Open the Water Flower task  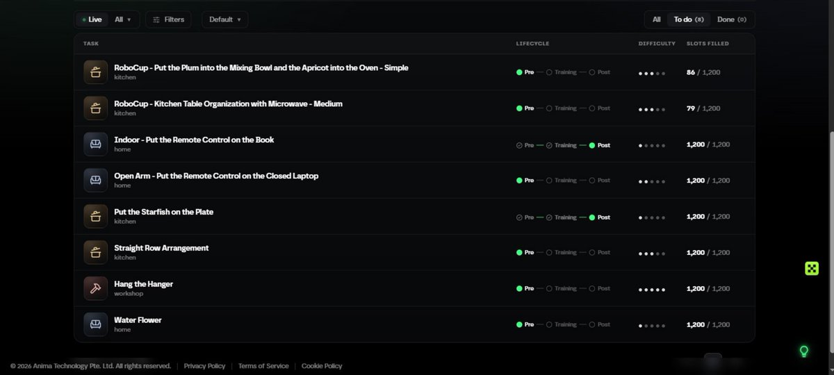coord(138,320)
